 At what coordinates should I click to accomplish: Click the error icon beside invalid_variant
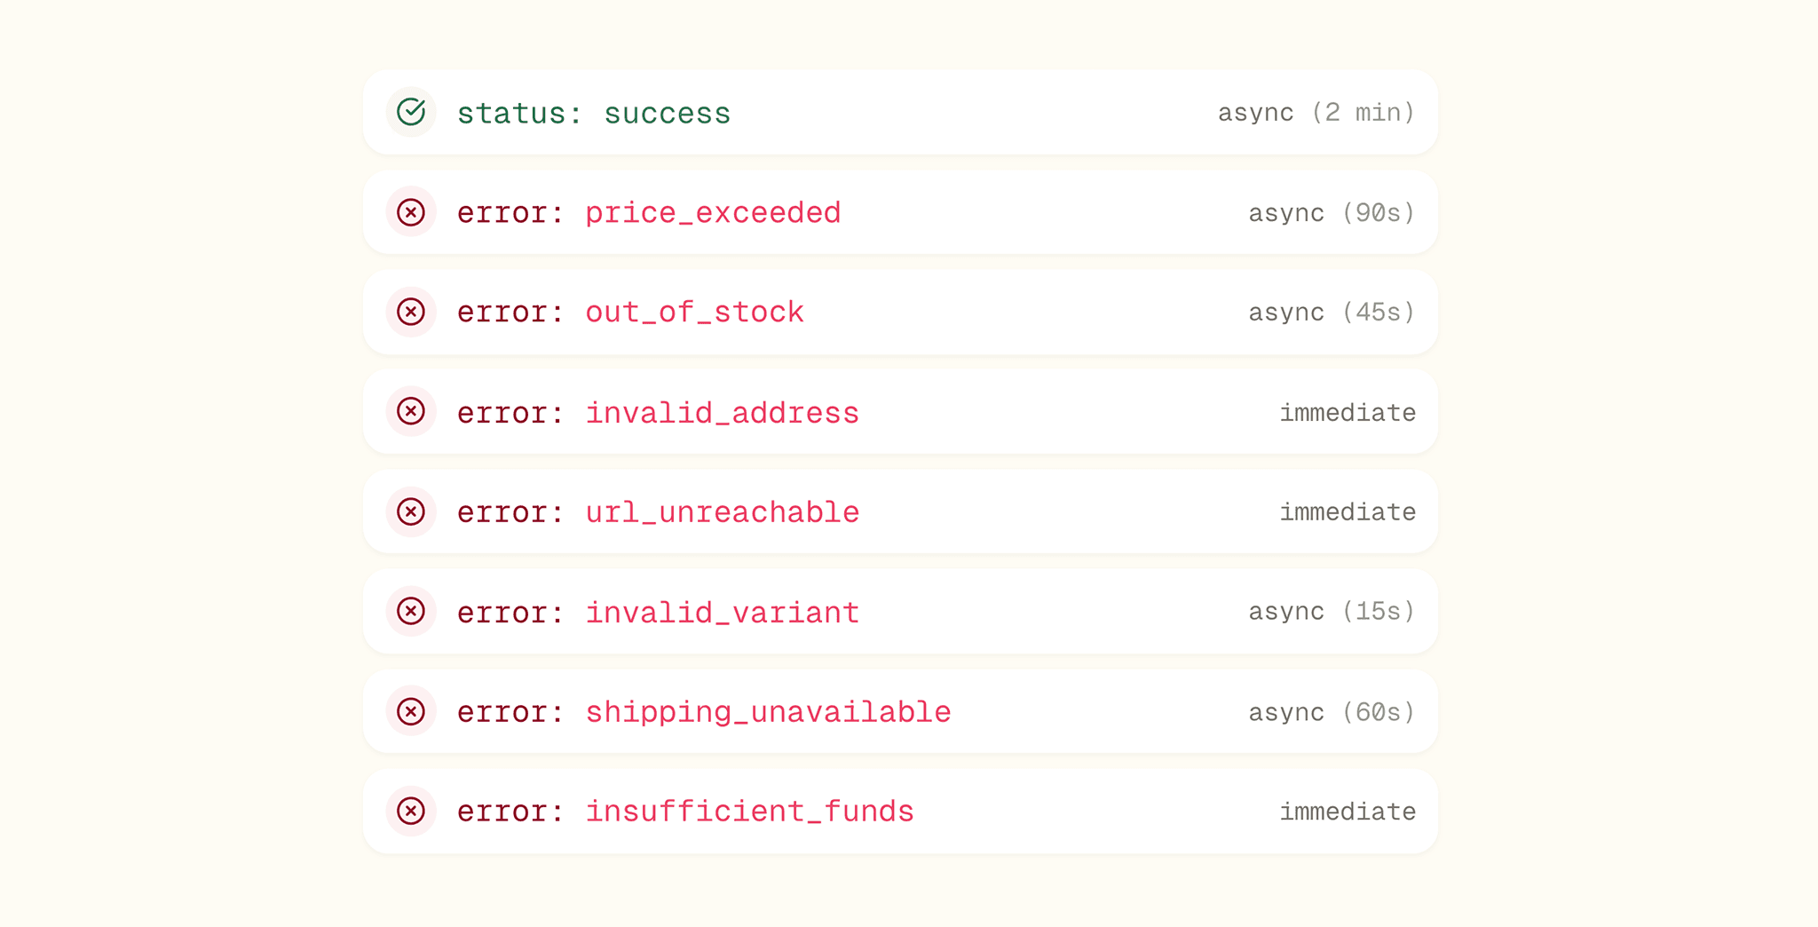pyautogui.click(x=411, y=611)
